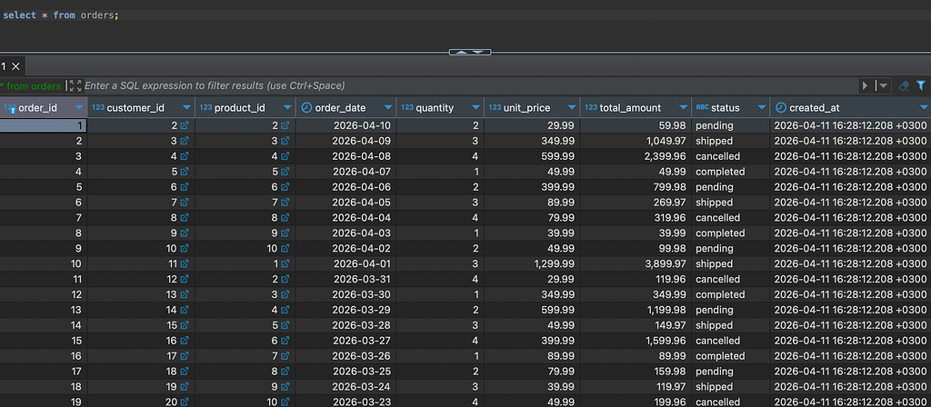Open the order_date column dropdown arrow
The height and width of the screenshot is (407, 931).
[388, 108]
